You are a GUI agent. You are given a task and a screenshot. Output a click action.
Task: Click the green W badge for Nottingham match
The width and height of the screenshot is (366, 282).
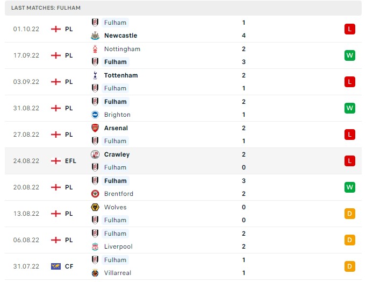coord(350,55)
